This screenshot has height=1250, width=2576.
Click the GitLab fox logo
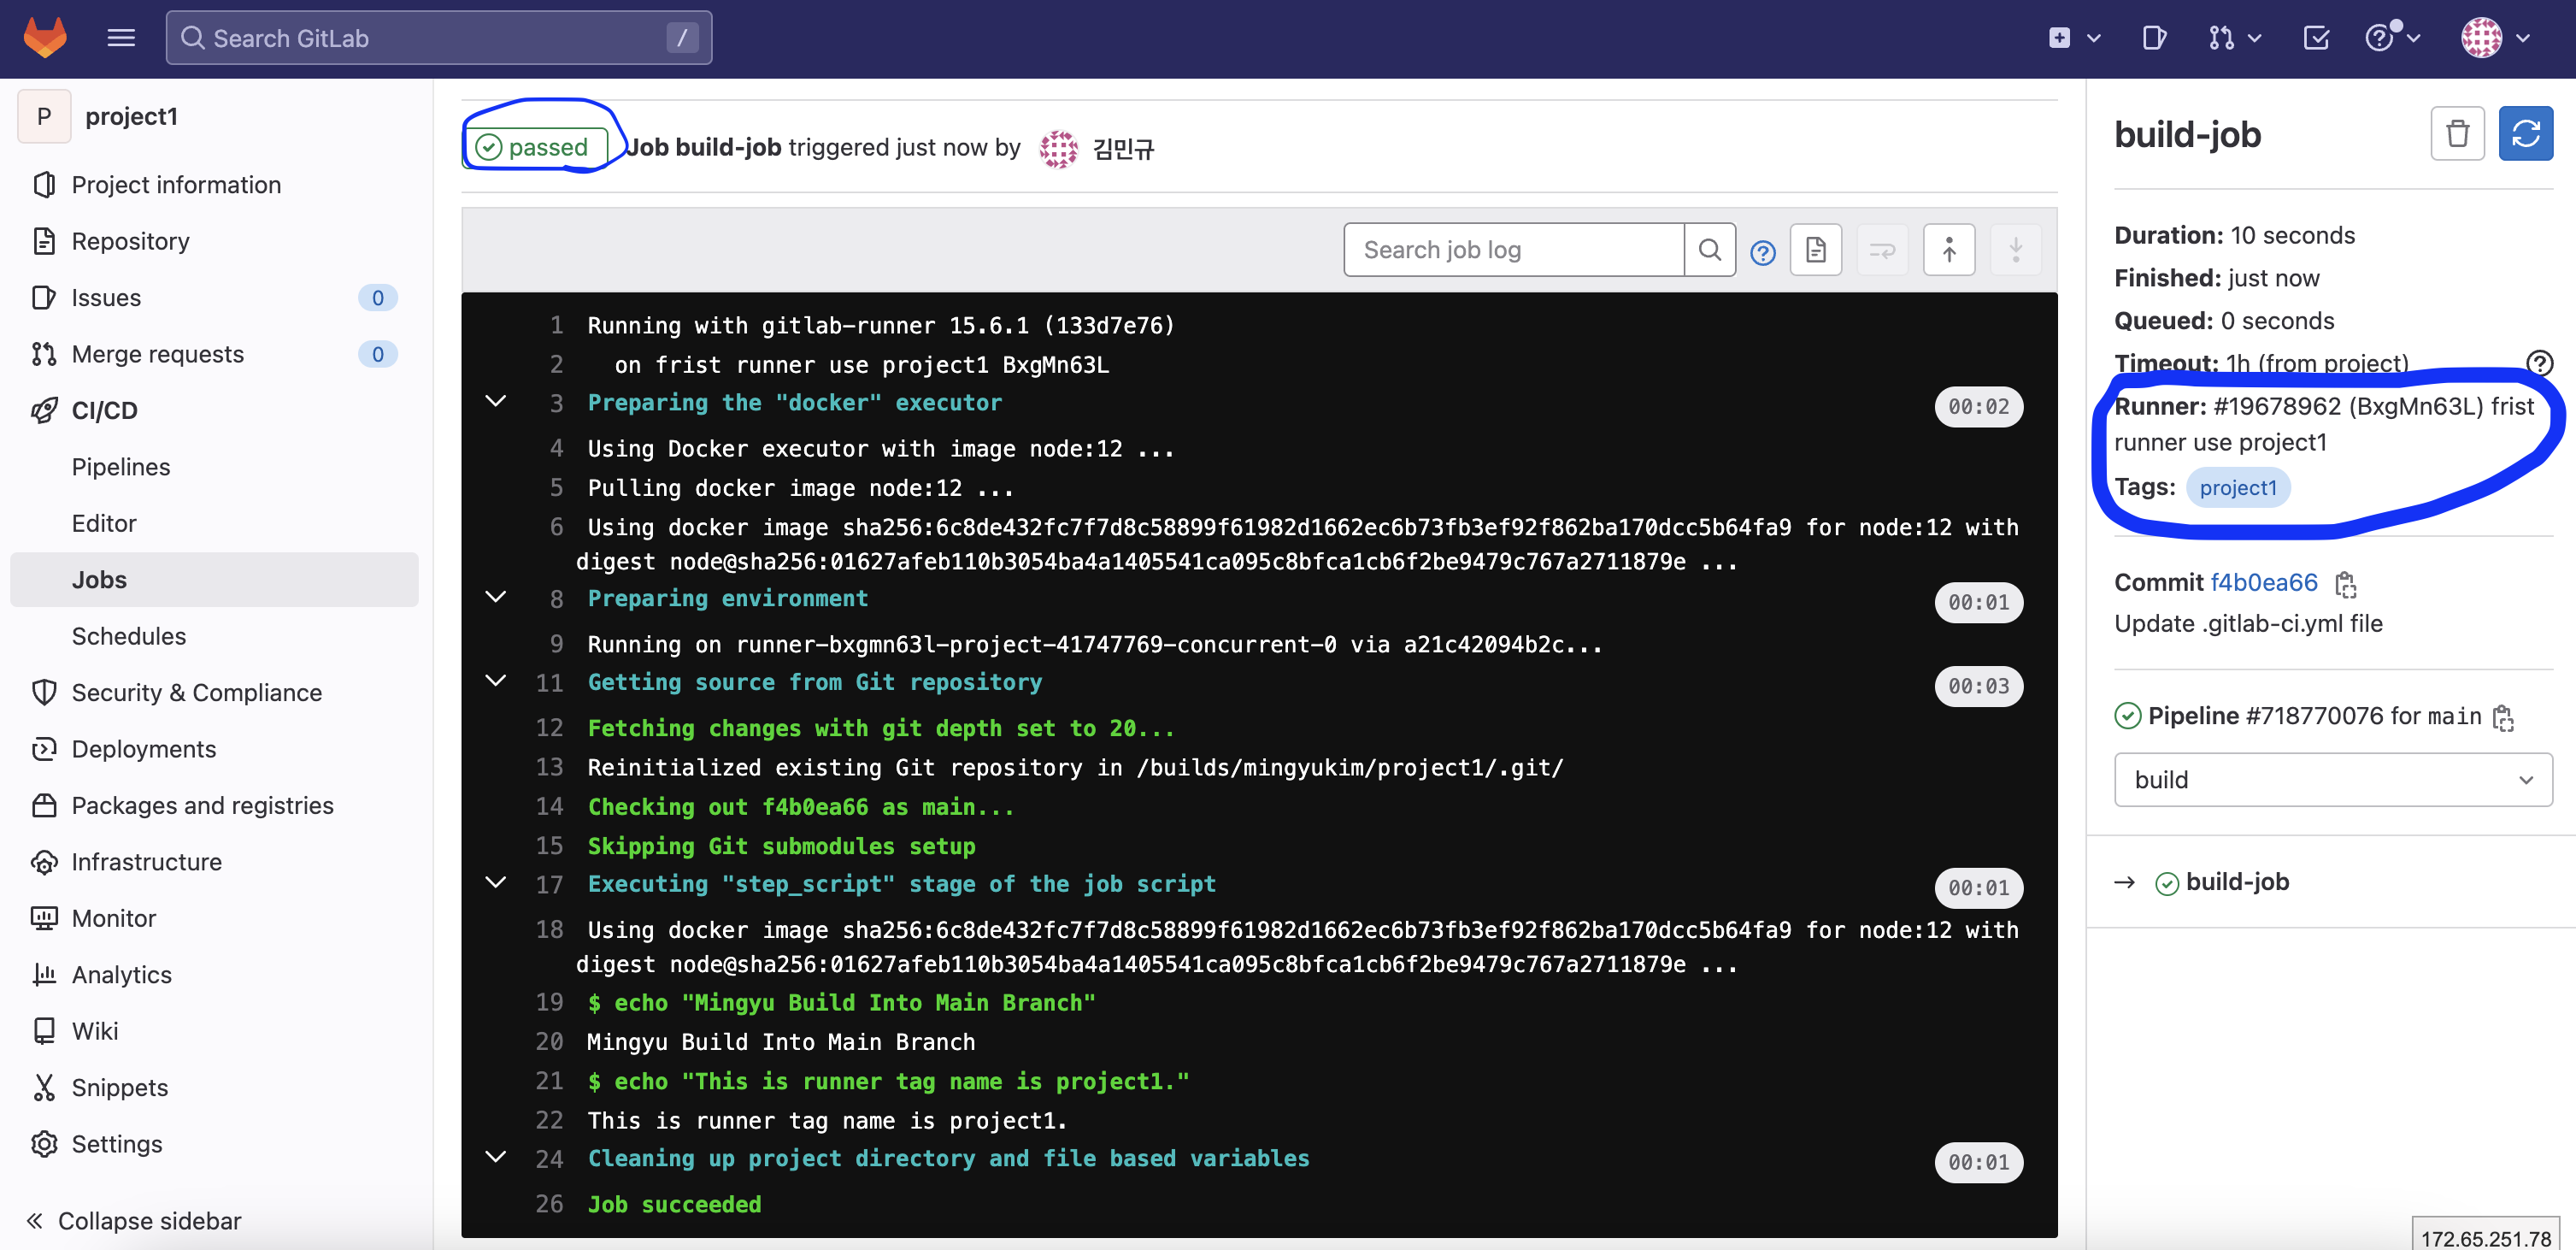point(45,38)
